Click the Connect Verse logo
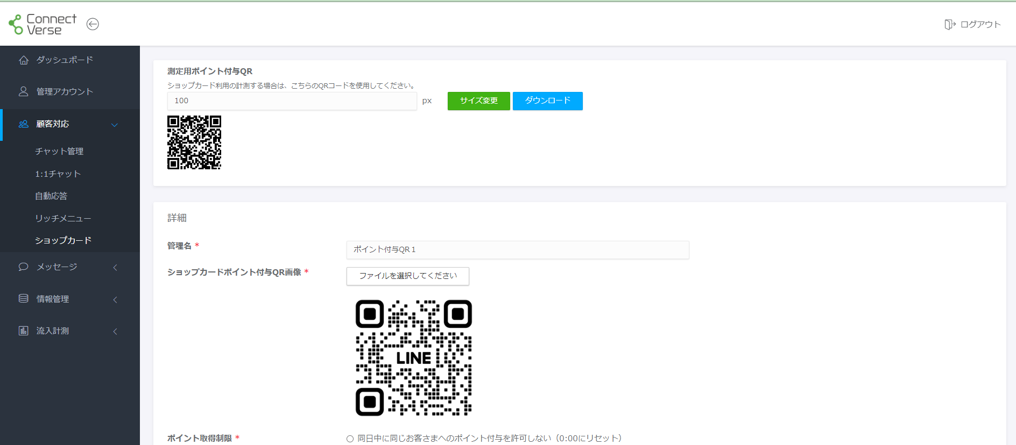1016x445 pixels. pos(43,24)
